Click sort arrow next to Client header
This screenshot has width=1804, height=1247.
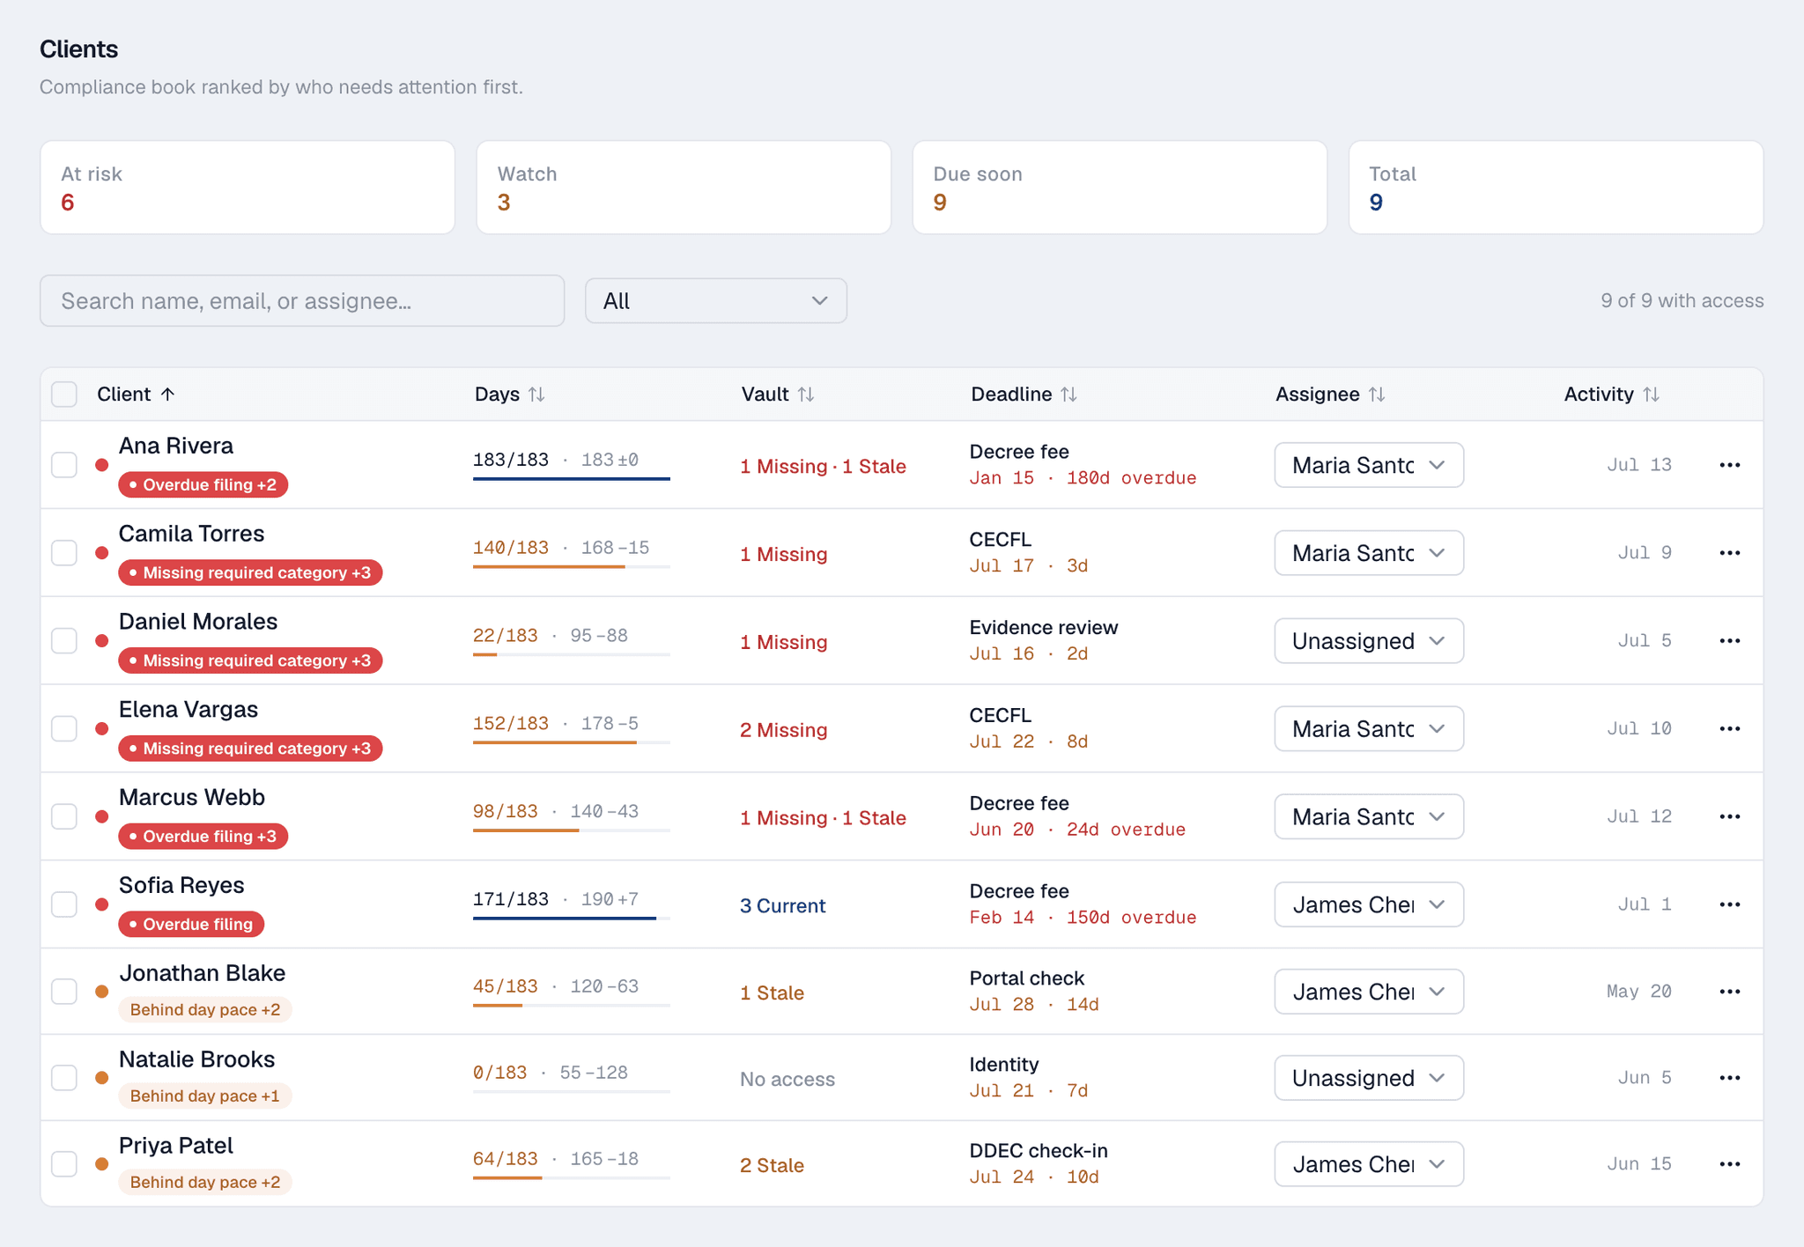coord(168,395)
